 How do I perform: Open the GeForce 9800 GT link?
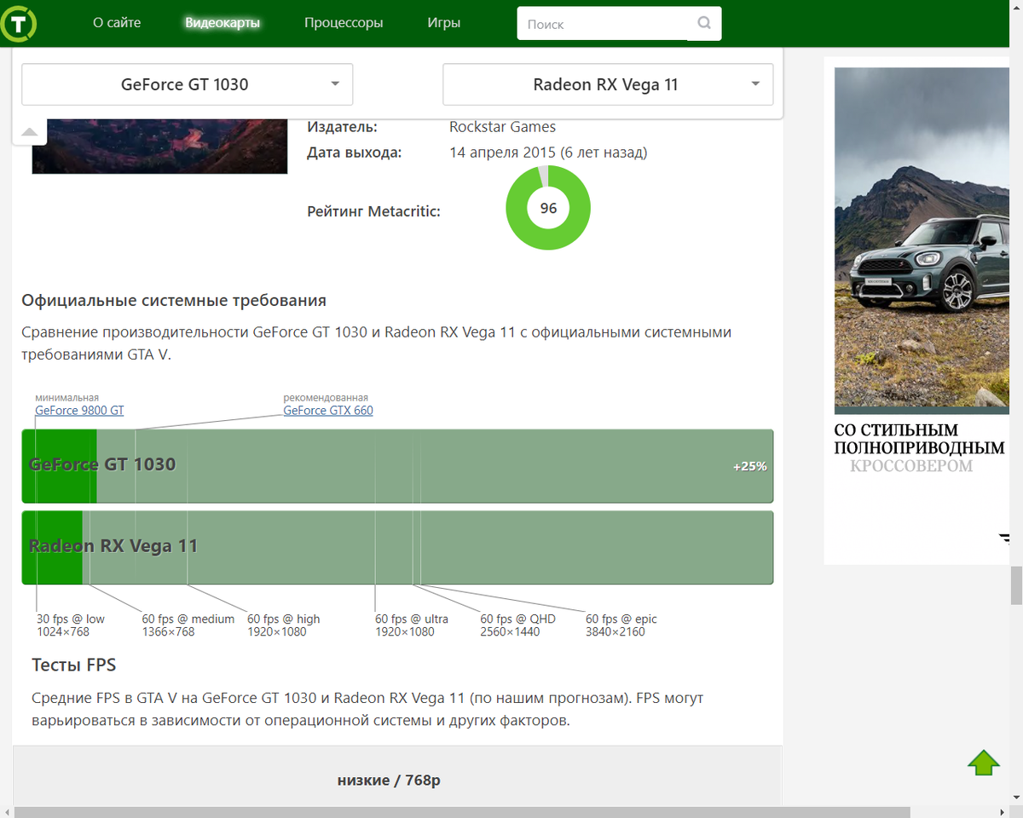coord(79,411)
